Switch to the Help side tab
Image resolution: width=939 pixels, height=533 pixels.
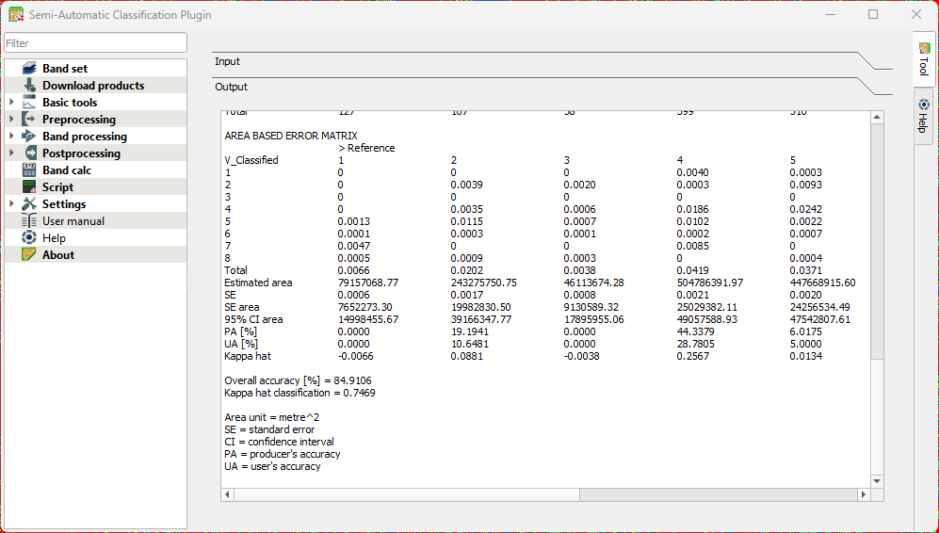(923, 117)
